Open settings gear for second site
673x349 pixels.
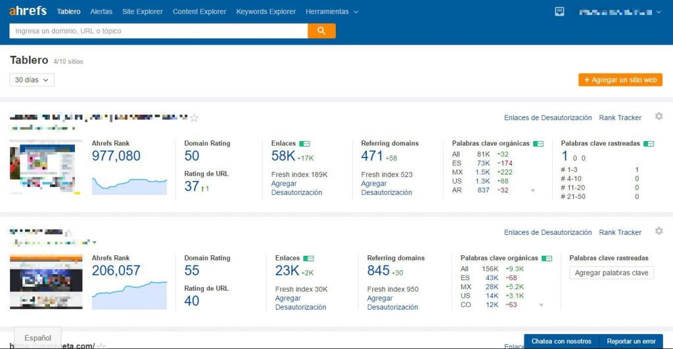pos(659,231)
